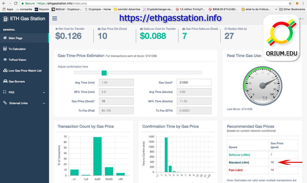Bookmark this page with the star icon
This screenshot has width=307, height=183.
(x=290, y=4)
